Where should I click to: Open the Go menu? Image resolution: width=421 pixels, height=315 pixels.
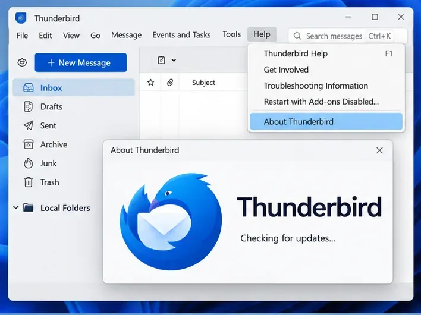pyautogui.click(x=95, y=36)
